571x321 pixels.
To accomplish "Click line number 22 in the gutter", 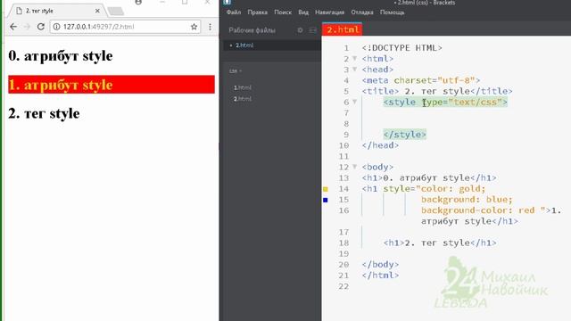I will (x=343, y=286).
